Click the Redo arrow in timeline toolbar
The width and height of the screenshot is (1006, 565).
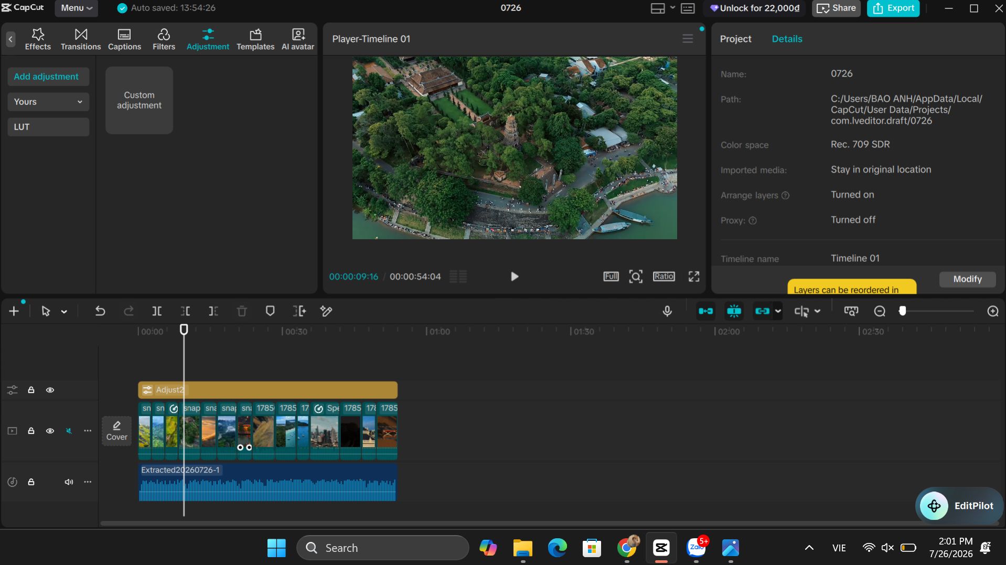click(129, 311)
